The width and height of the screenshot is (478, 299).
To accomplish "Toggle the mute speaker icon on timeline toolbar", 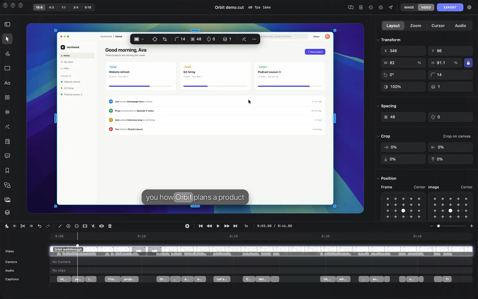I will [x=93, y=226].
